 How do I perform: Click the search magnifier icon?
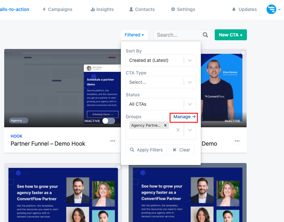[x=205, y=35]
